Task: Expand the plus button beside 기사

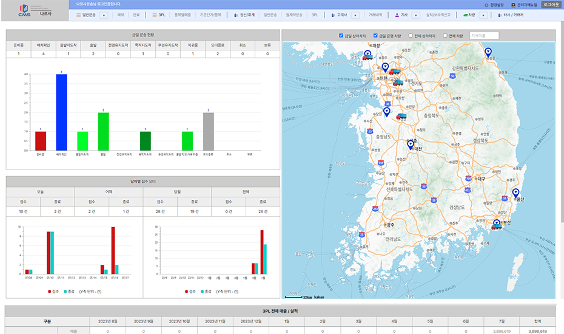Action: (415, 15)
